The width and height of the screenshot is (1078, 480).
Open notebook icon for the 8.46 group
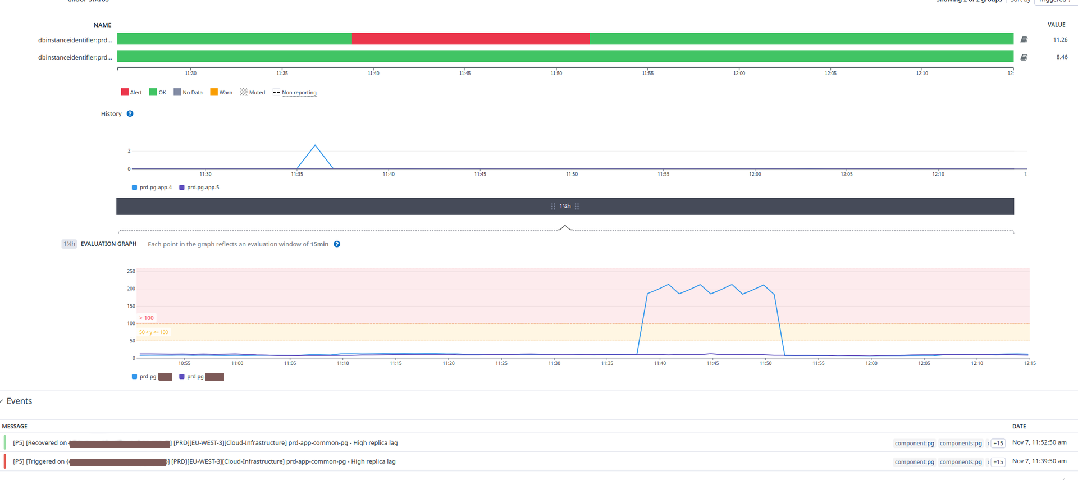pyautogui.click(x=1024, y=57)
